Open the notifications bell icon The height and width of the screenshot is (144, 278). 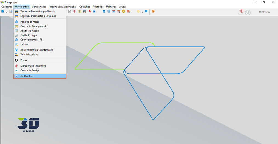241,12
